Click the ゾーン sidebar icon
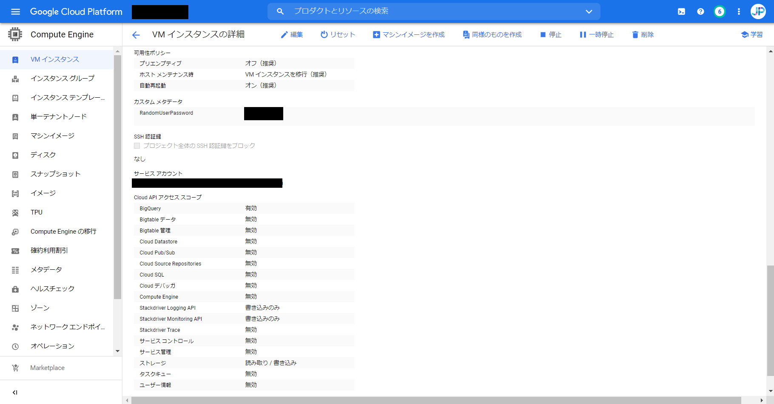The height and width of the screenshot is (404, 774). (x=15, y=308)
